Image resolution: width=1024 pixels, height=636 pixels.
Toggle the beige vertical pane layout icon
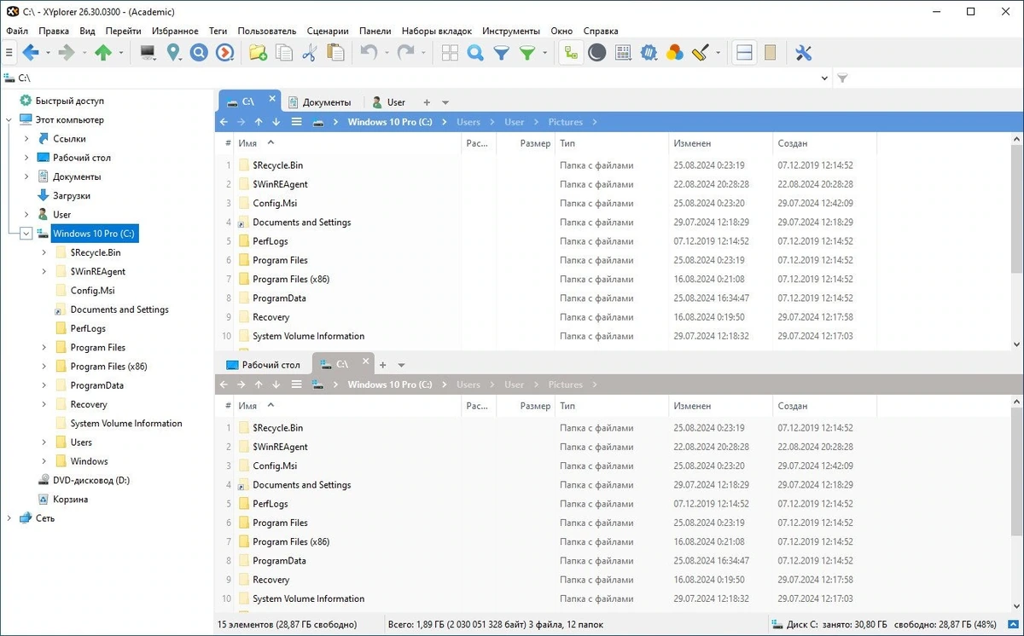pos(770,53)
